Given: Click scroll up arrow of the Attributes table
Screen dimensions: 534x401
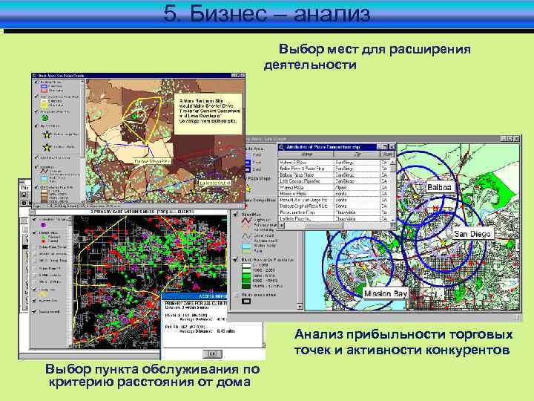Looking at the screenshot, I should click(393, 162).
